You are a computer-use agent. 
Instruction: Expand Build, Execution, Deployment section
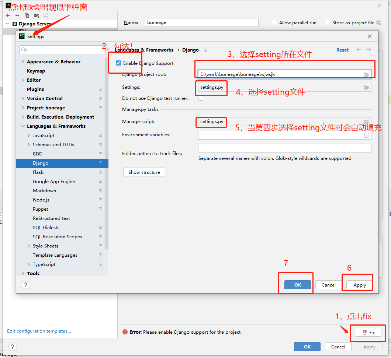click(x=23, y=117)
